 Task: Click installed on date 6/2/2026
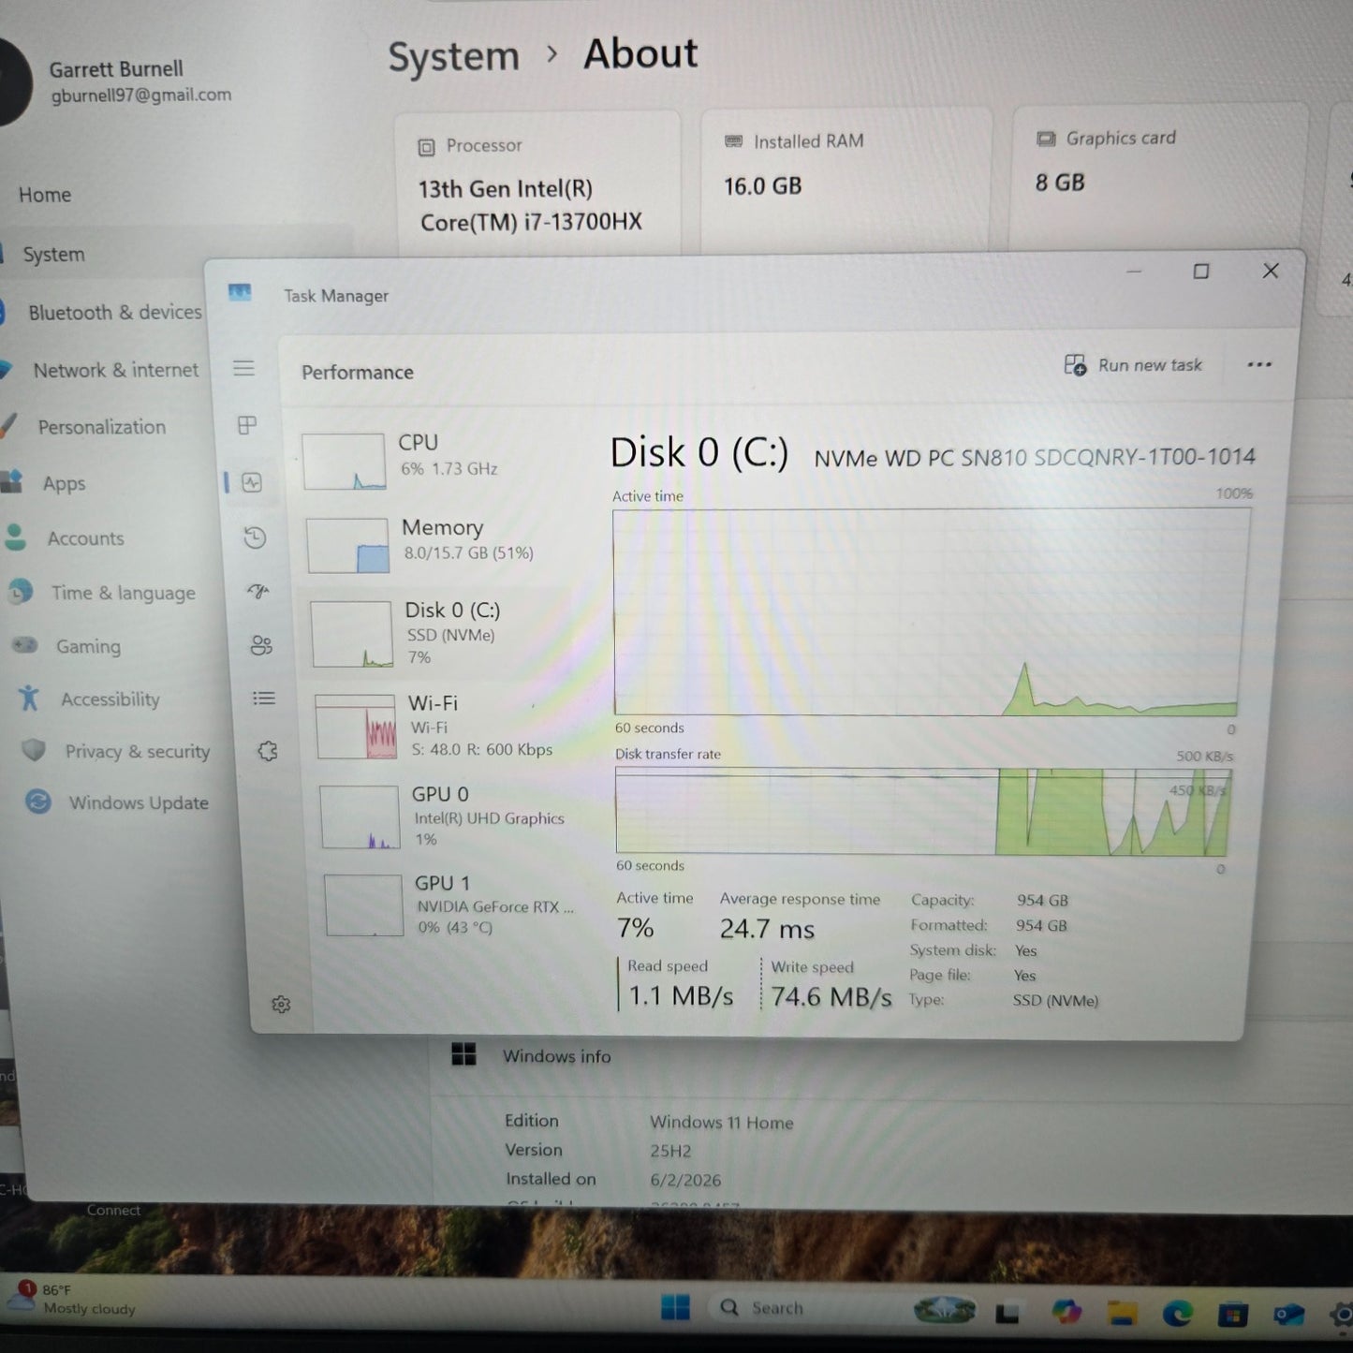pyautogui.click(x=685, y=1180)
